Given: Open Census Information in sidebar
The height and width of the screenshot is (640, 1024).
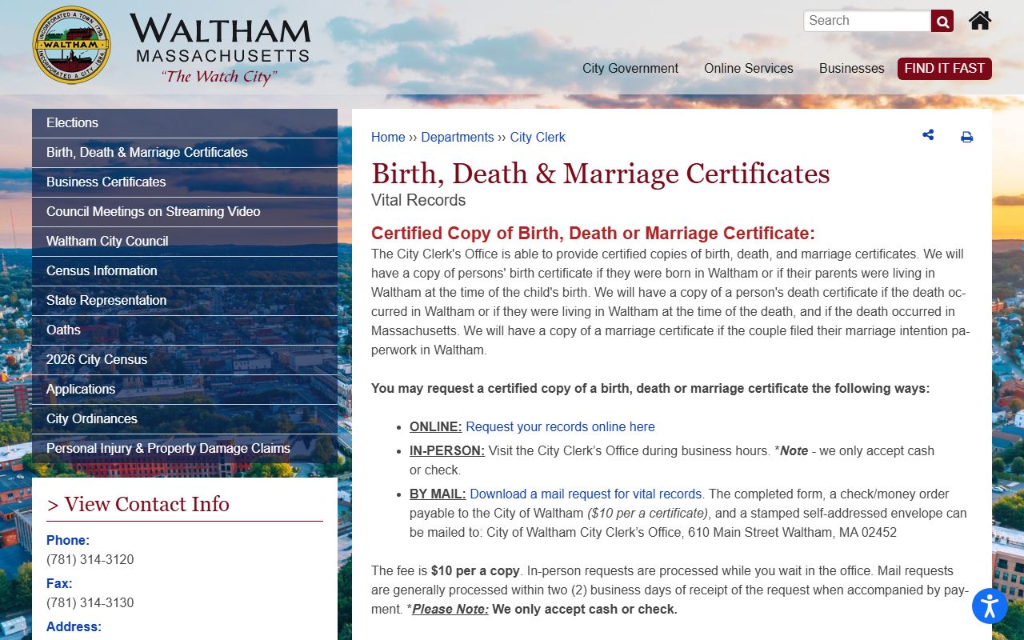Looking at the screenshot, I should click(x=185, y=271).
